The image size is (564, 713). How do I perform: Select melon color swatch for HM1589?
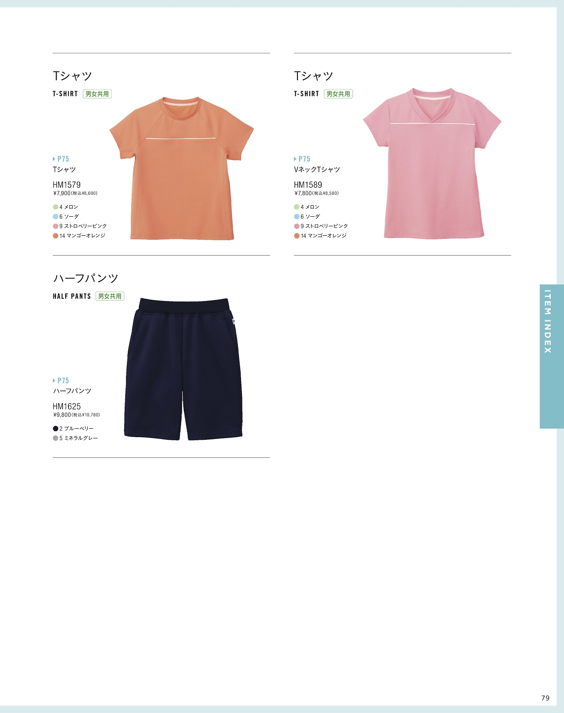click(x=297, y=207)
